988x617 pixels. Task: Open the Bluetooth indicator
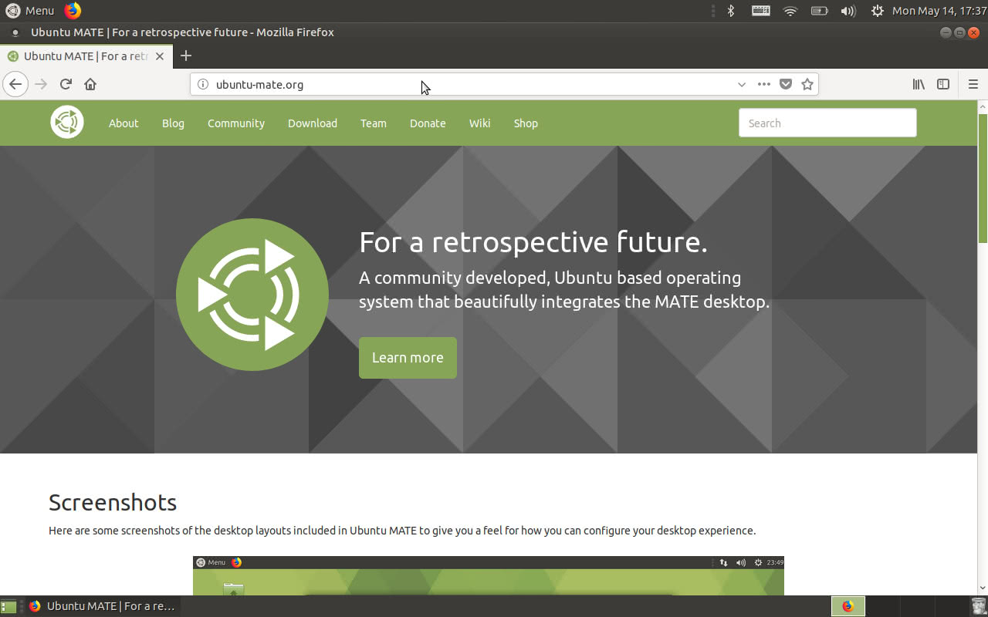731,11
